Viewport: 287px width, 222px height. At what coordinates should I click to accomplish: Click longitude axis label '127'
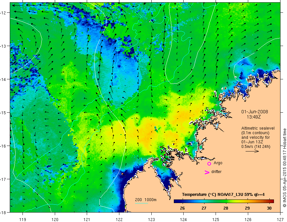(x=280, y=219)
